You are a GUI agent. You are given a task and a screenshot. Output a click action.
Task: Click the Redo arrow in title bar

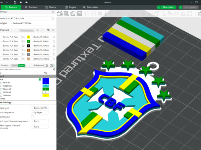(26, 2)
